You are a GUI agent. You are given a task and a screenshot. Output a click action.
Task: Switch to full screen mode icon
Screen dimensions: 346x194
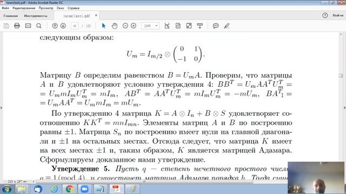point(189,26)
